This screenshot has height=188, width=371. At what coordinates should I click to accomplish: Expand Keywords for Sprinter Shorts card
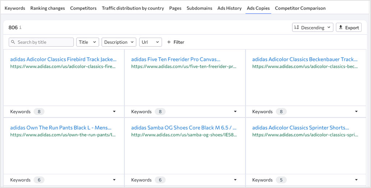357,180
